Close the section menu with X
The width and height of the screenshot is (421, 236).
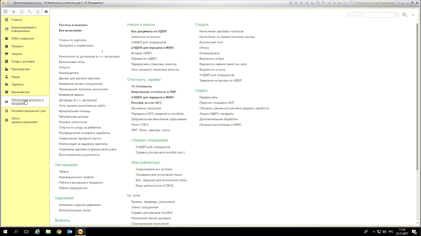point(413,15)
